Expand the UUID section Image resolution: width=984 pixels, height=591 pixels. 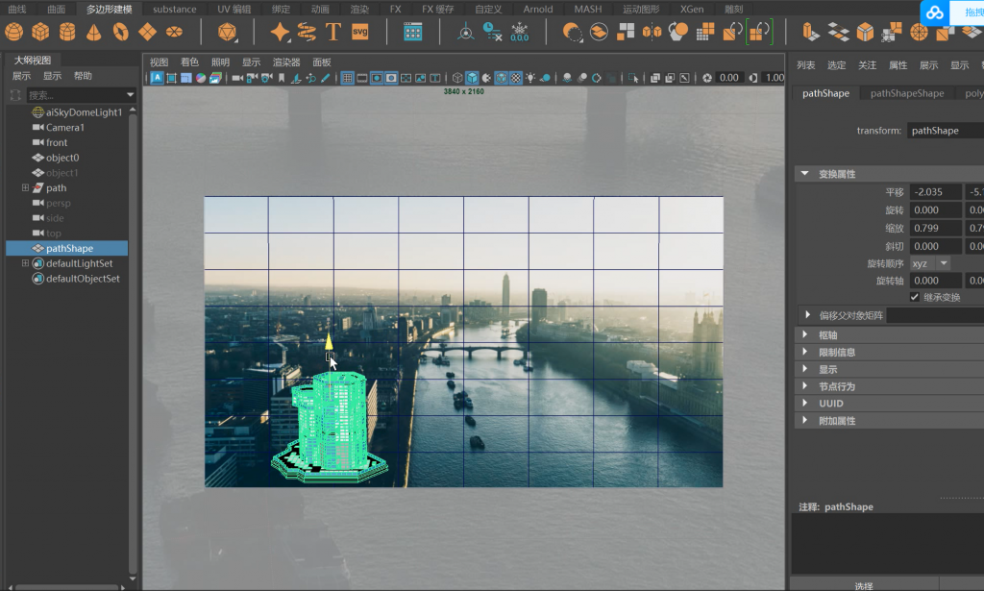(805, 403)
